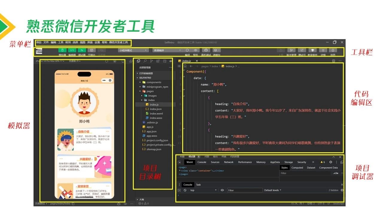Open the Default levels dropdown
This screenshot has height=215, width=383.
pyautogui.click(x=273, y=190)
